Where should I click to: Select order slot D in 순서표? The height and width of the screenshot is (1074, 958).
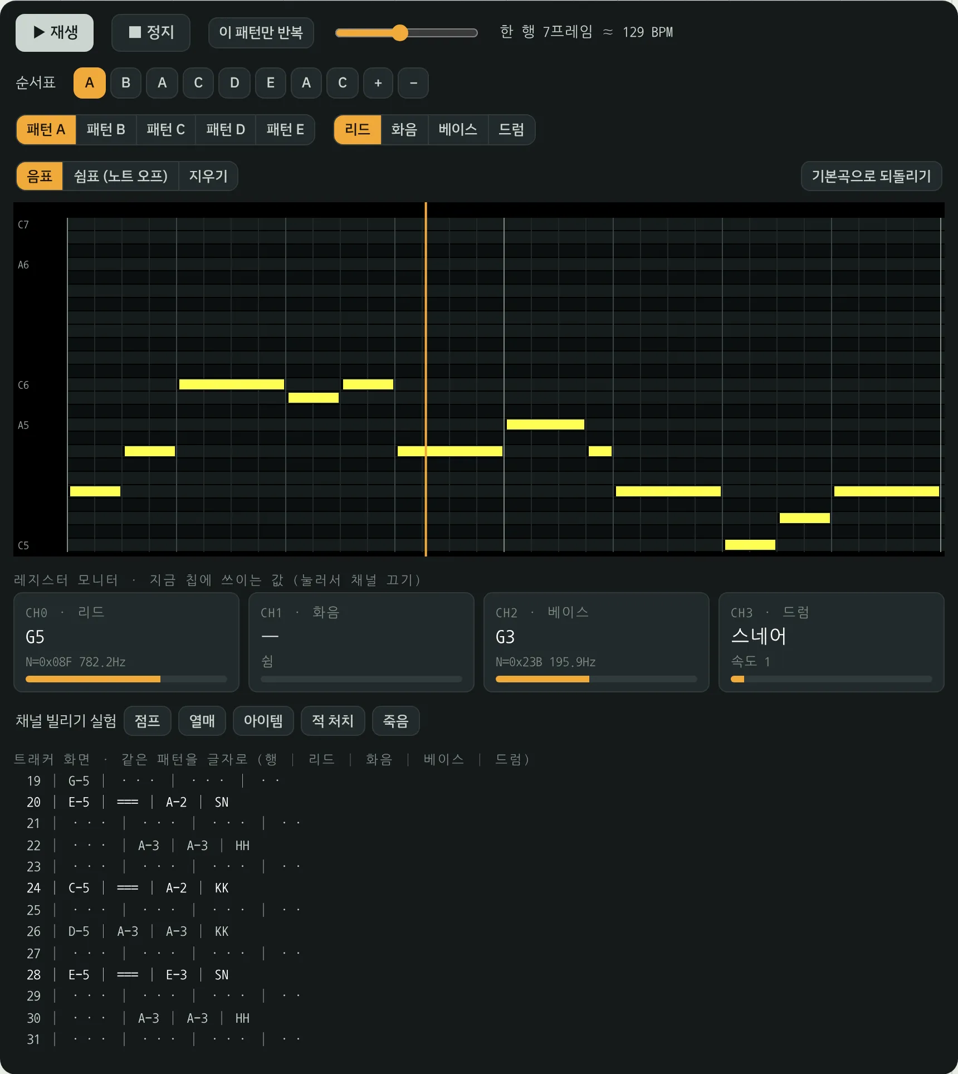tap(234, 83)
